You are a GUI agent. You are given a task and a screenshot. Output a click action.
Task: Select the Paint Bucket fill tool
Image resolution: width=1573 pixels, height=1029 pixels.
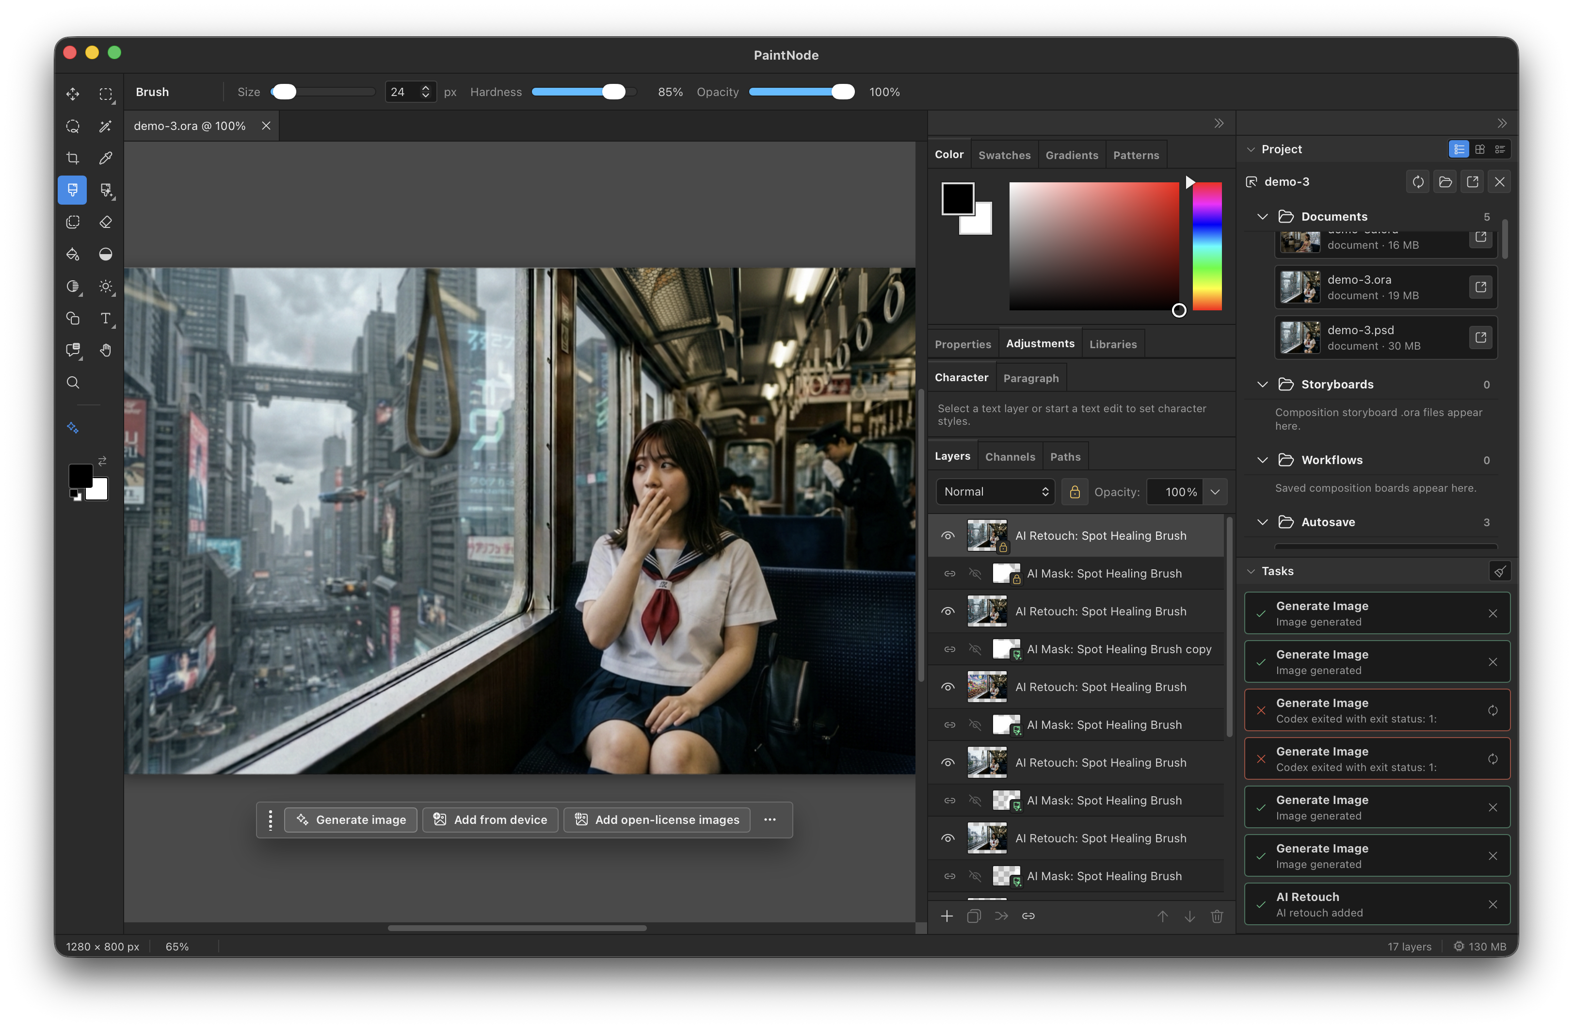73,255
